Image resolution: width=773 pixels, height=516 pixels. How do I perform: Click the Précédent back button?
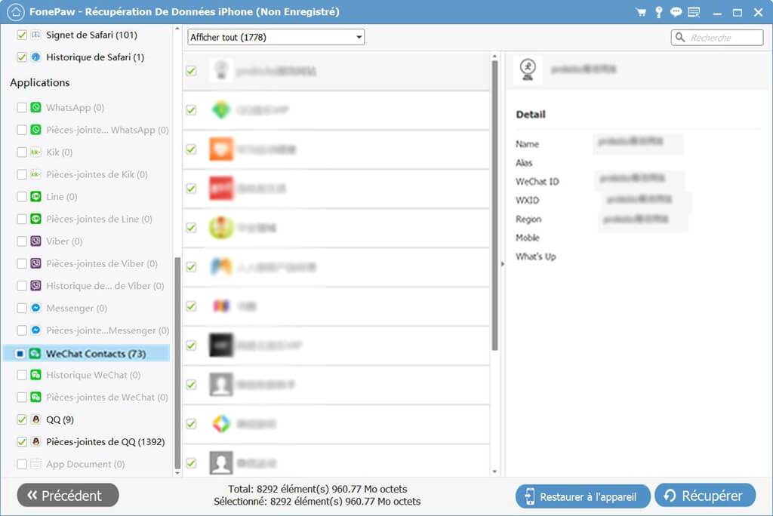click(x=68, y=496)
